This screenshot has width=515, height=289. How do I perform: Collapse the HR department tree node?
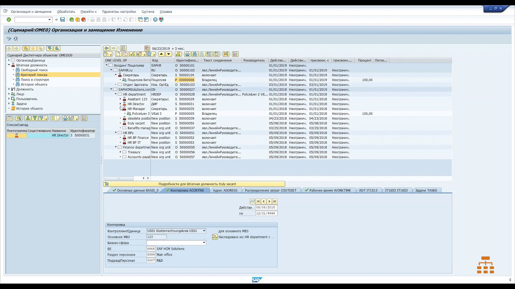coord(116,94)
